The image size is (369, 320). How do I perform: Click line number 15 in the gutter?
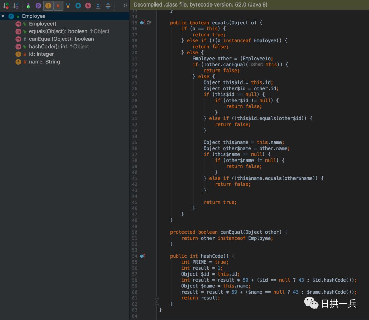[x=134, y=23]
